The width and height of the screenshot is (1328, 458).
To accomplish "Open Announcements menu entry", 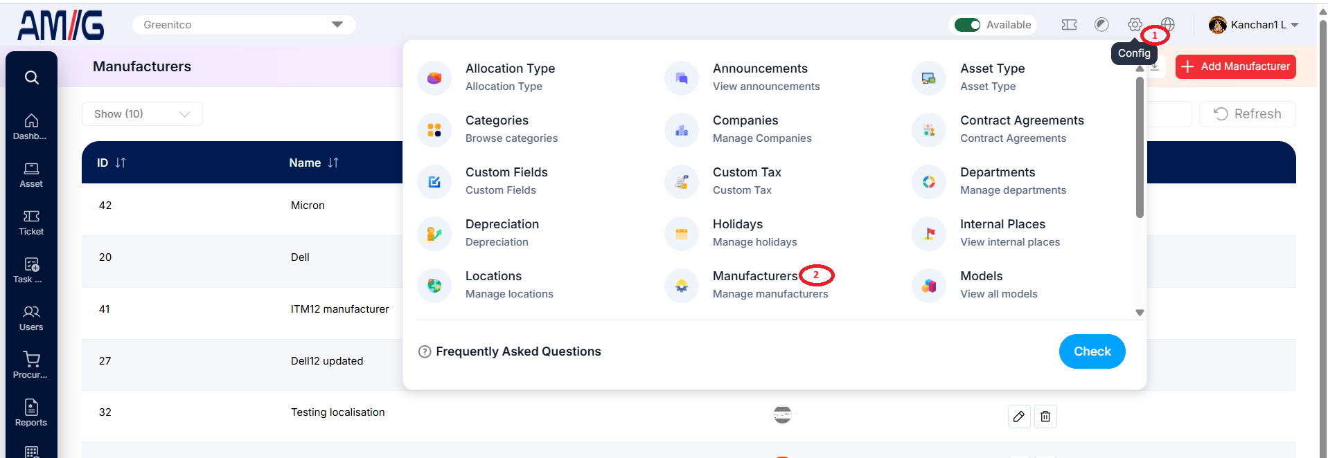I will (x=766, y=77).
